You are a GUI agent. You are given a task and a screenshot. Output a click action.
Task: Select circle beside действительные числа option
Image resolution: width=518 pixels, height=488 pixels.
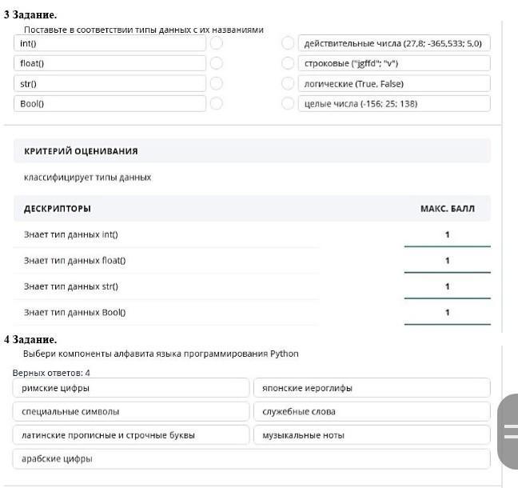pos(288,43)
